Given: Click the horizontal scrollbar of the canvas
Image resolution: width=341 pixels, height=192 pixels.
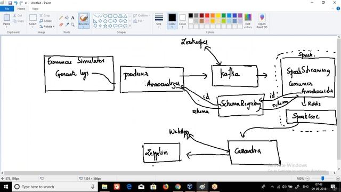Looking at the screenshot, I should point(167,173).
